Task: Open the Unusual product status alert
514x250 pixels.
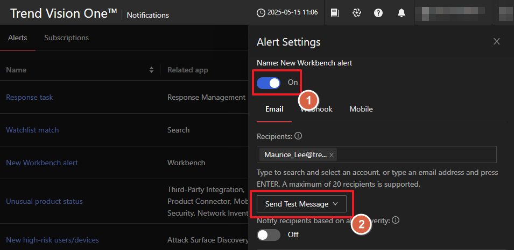Action: point(44,201)
